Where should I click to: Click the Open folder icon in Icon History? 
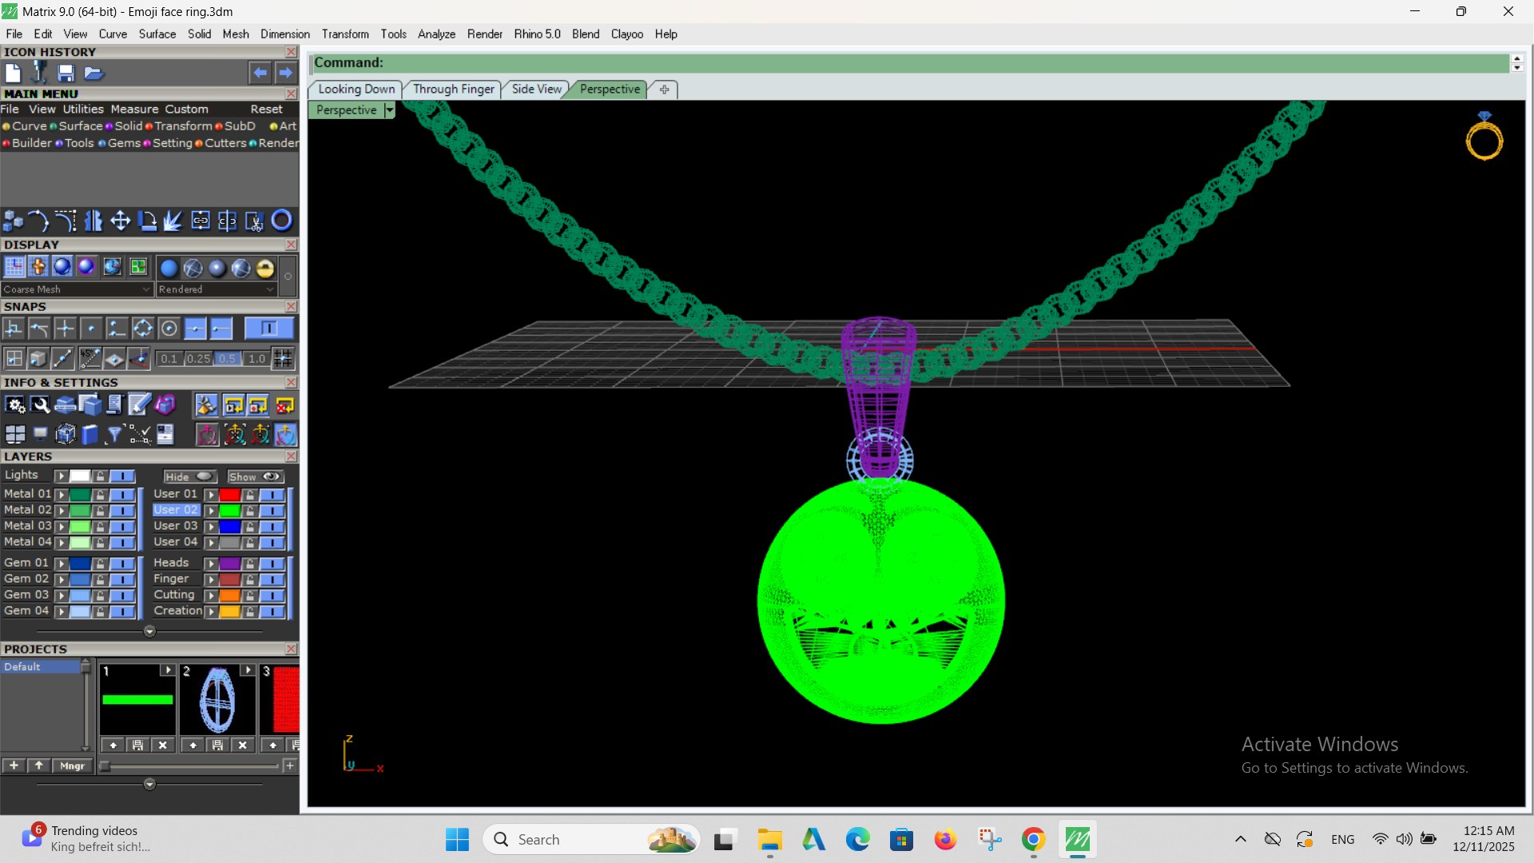[x=93, y=73]
